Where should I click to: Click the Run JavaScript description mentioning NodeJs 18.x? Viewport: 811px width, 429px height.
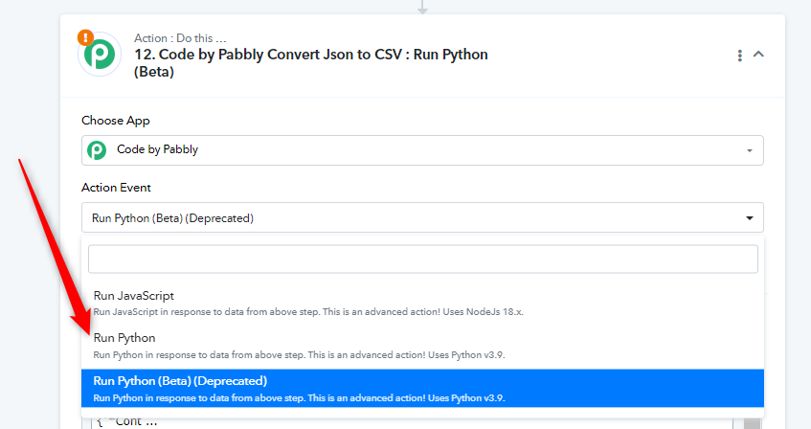click(308, 312)
